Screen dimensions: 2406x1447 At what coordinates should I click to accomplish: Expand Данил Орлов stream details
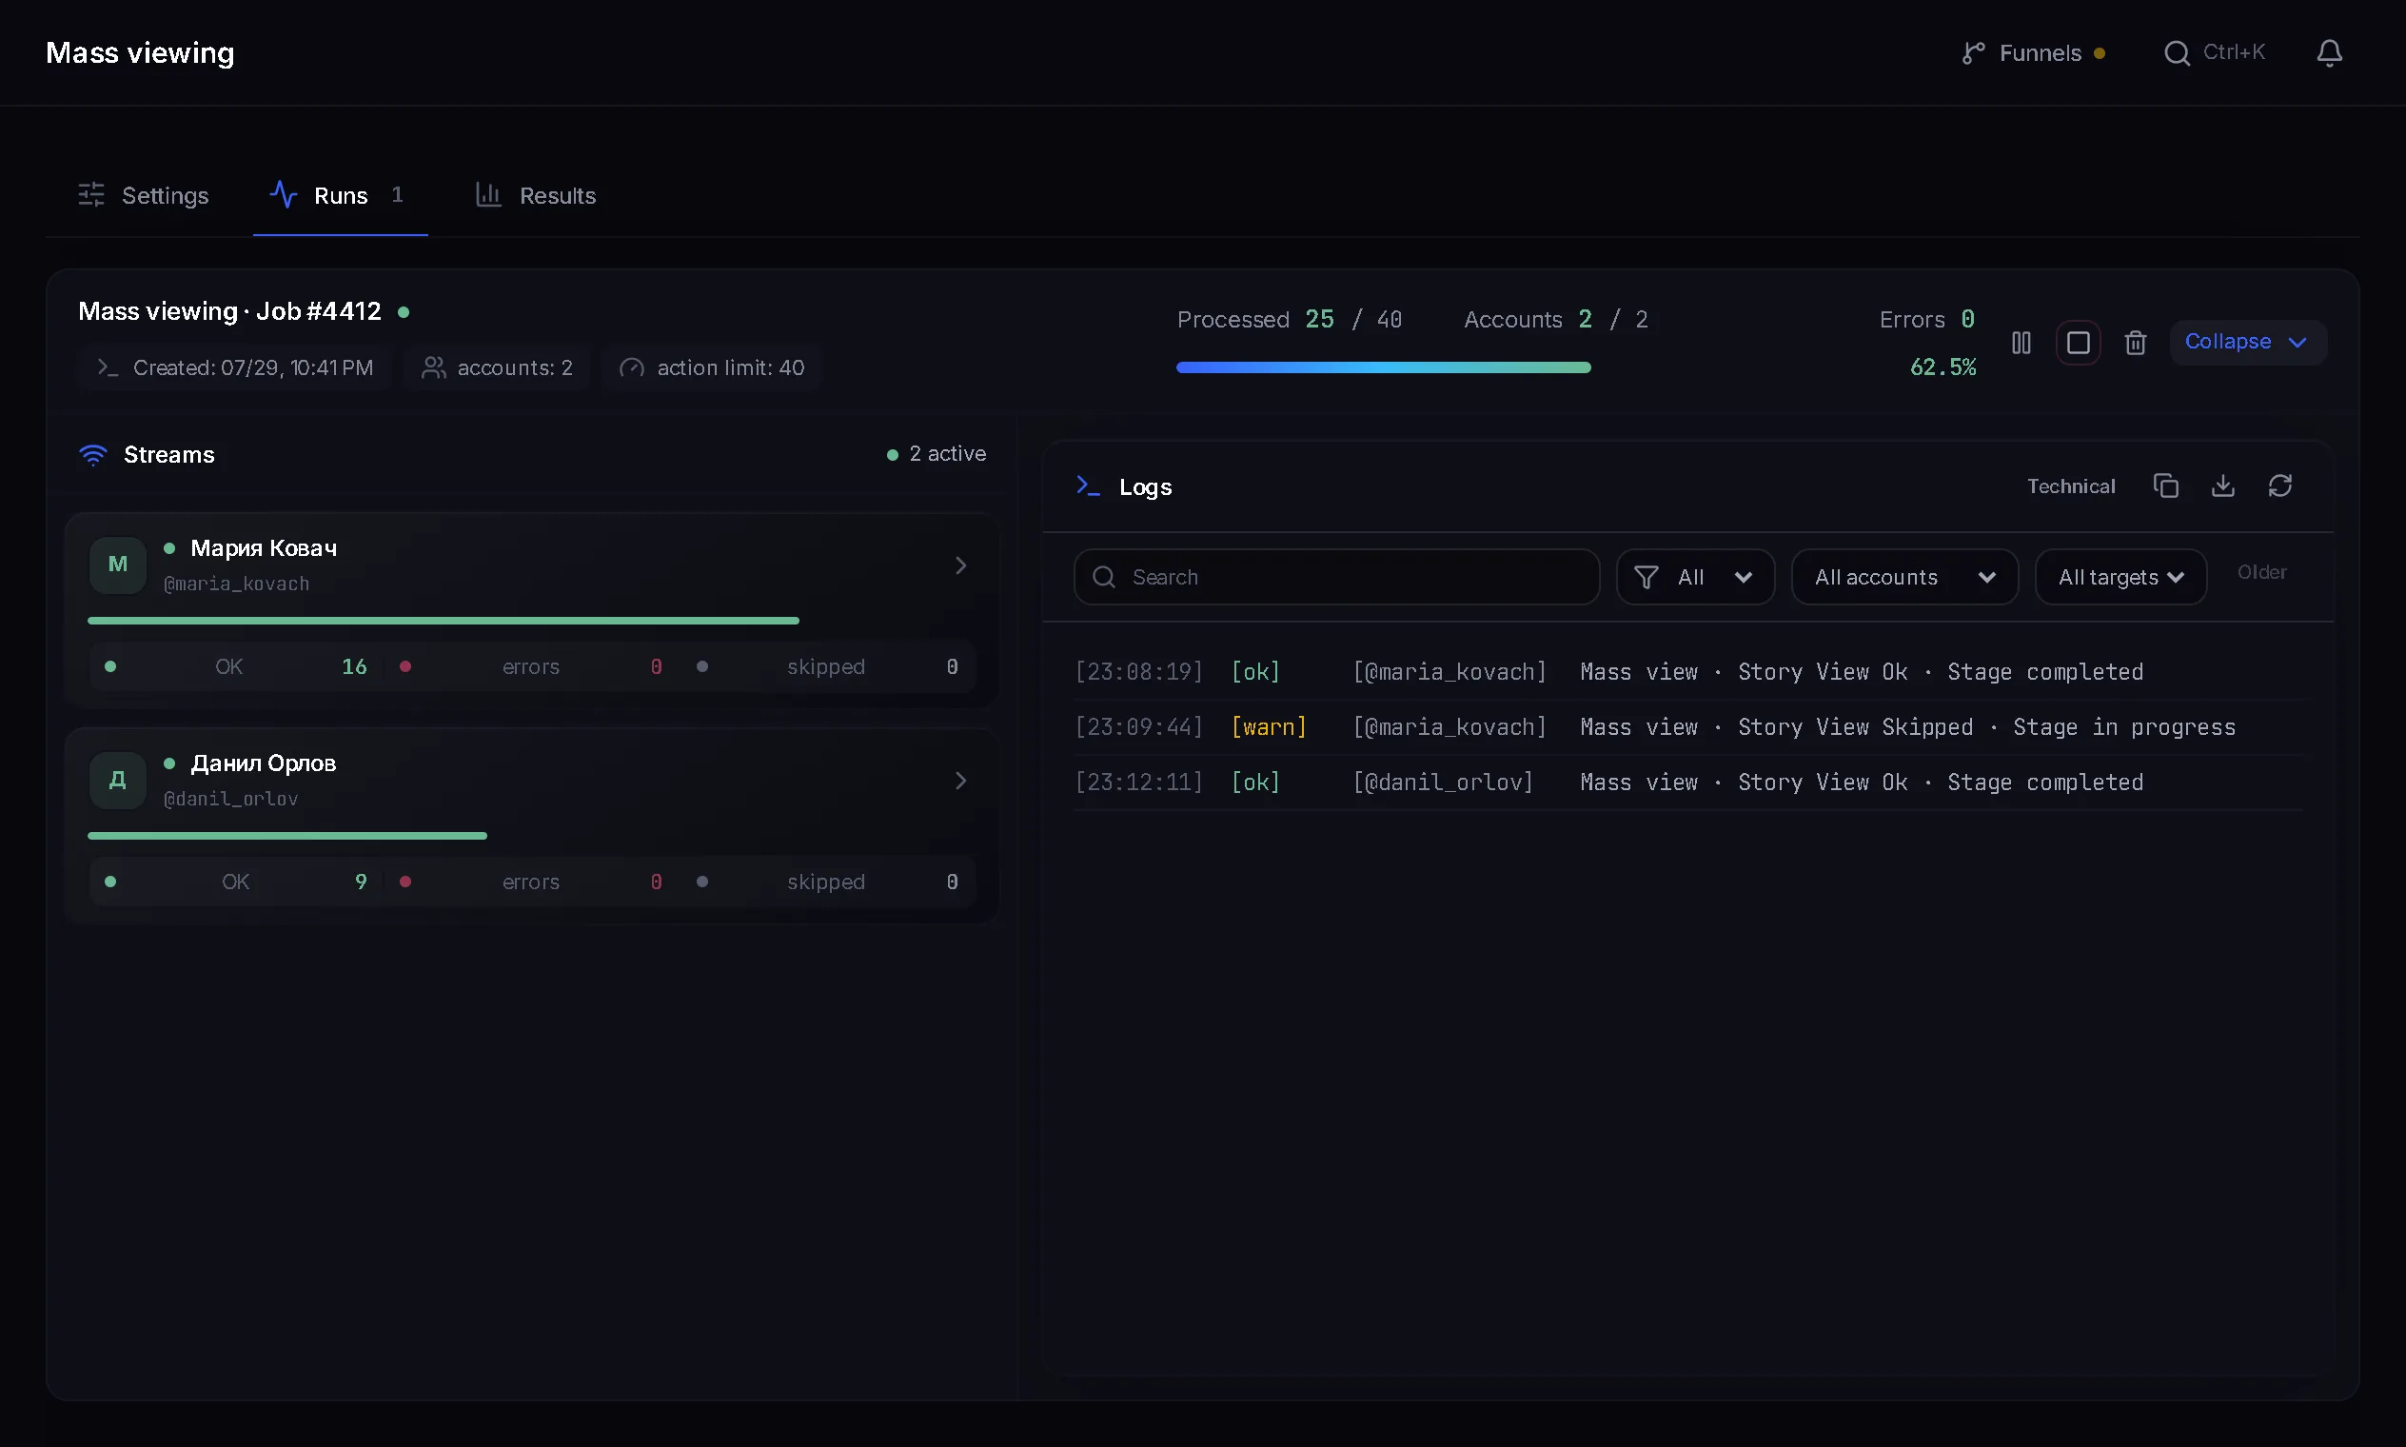[x=960, y=780]
